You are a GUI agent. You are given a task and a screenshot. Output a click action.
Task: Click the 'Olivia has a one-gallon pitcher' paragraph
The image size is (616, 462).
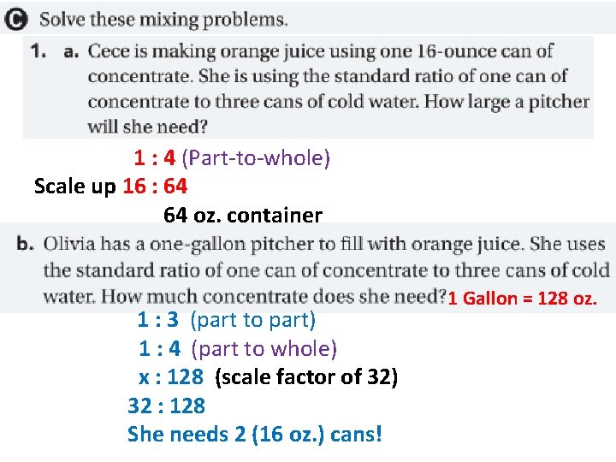[x=326, y=270]
